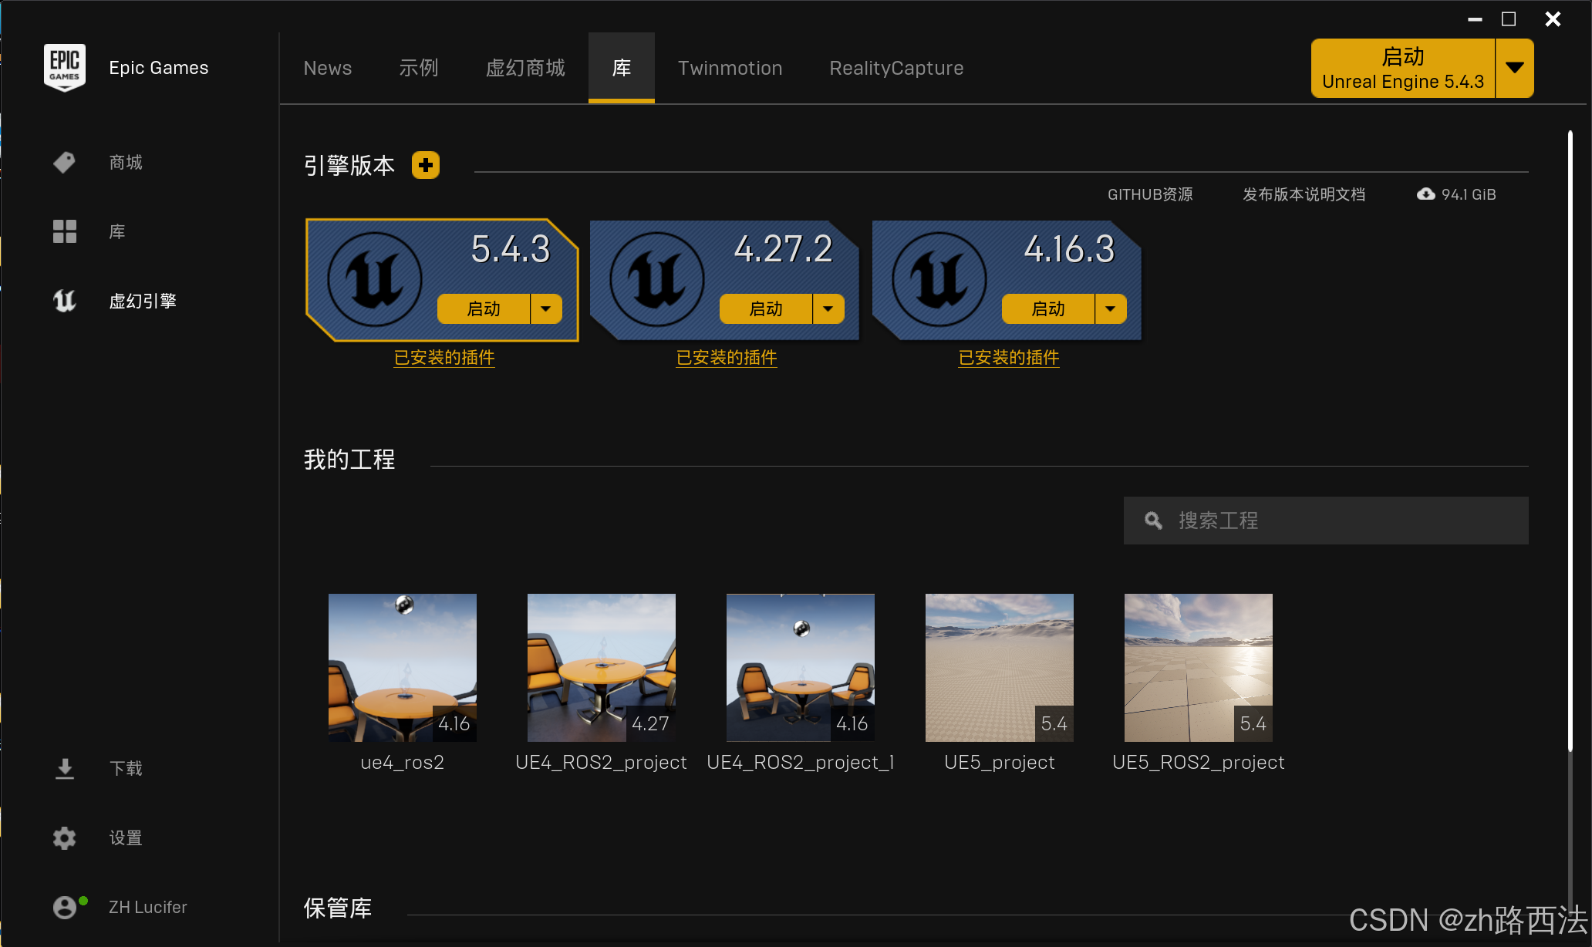
Task: Click the Unreal logo on 4.27.2 card
Action: [x=657, y=279]
